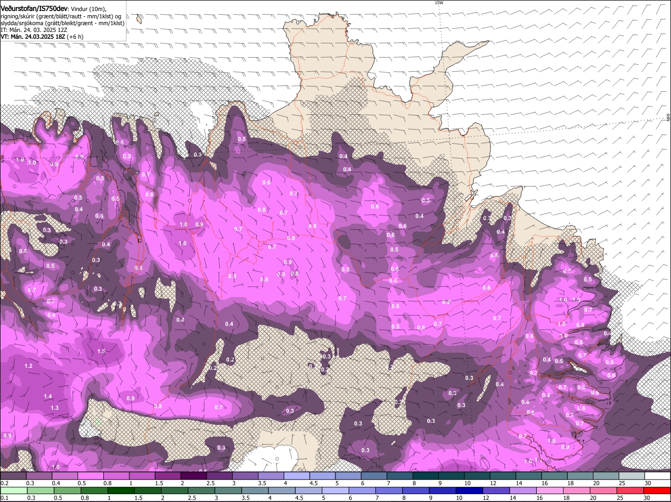Screen dimensions: 671x502
Task: Click the 1.2 precipitation value on the map
Action: (x=28, y=366)
